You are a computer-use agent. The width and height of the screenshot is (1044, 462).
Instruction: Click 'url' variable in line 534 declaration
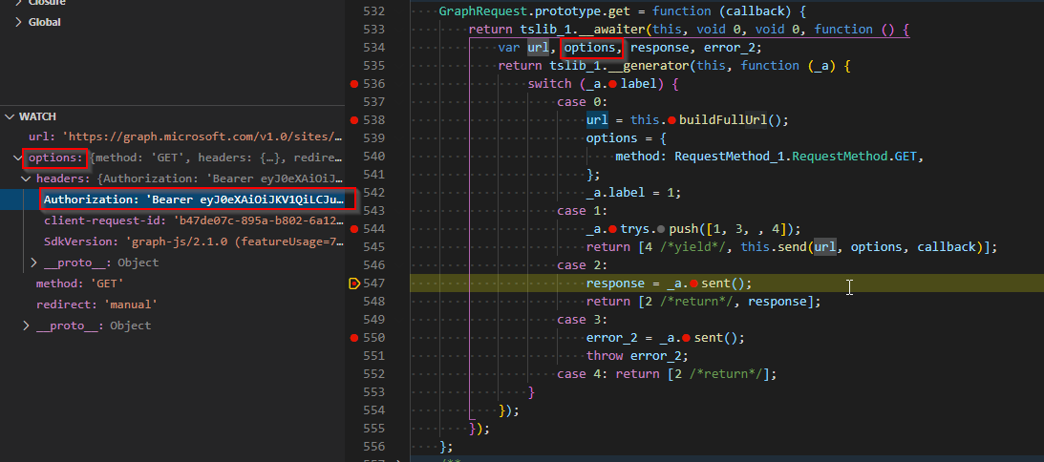point(539,48)
